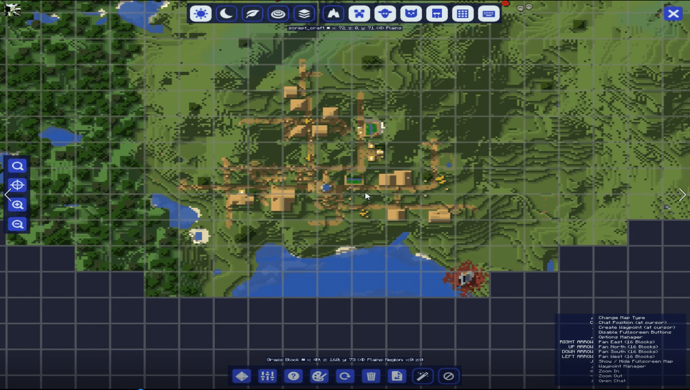Refresh the map with the circular arrow icon
Viewport: 690px width, 390px height.
coord(345,376)
